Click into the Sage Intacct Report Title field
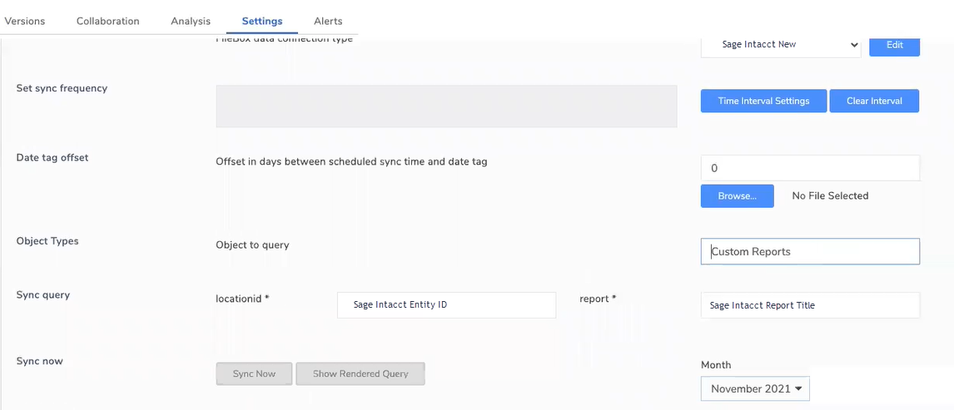The width and height of the screenshot is (954, 410). tap(810, 305)
